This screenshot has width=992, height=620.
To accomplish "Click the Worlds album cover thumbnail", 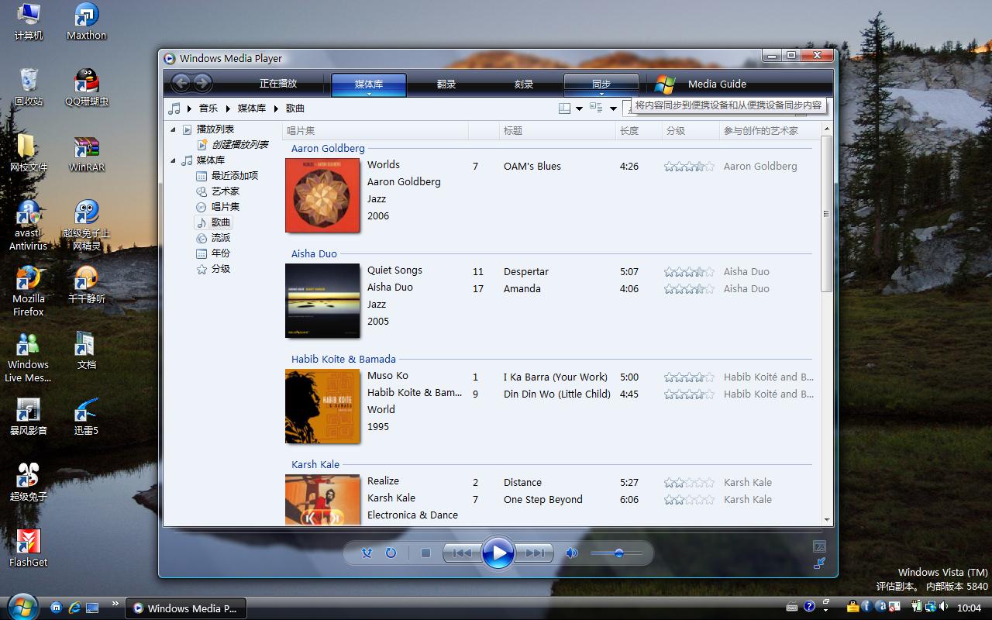I will tap(322, 195).
